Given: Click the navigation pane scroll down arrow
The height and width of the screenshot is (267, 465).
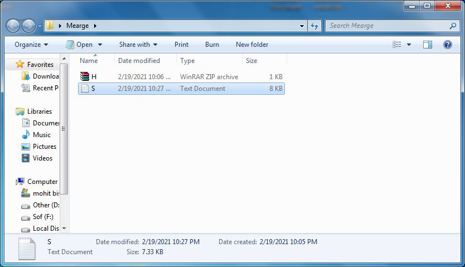Looking at the screenshot, I should point(64,229).
